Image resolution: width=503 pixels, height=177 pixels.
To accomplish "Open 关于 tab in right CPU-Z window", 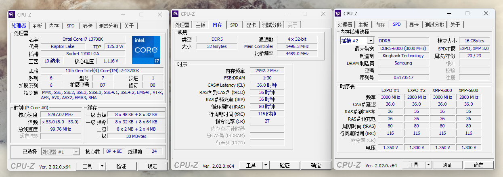I will (455, 25).
